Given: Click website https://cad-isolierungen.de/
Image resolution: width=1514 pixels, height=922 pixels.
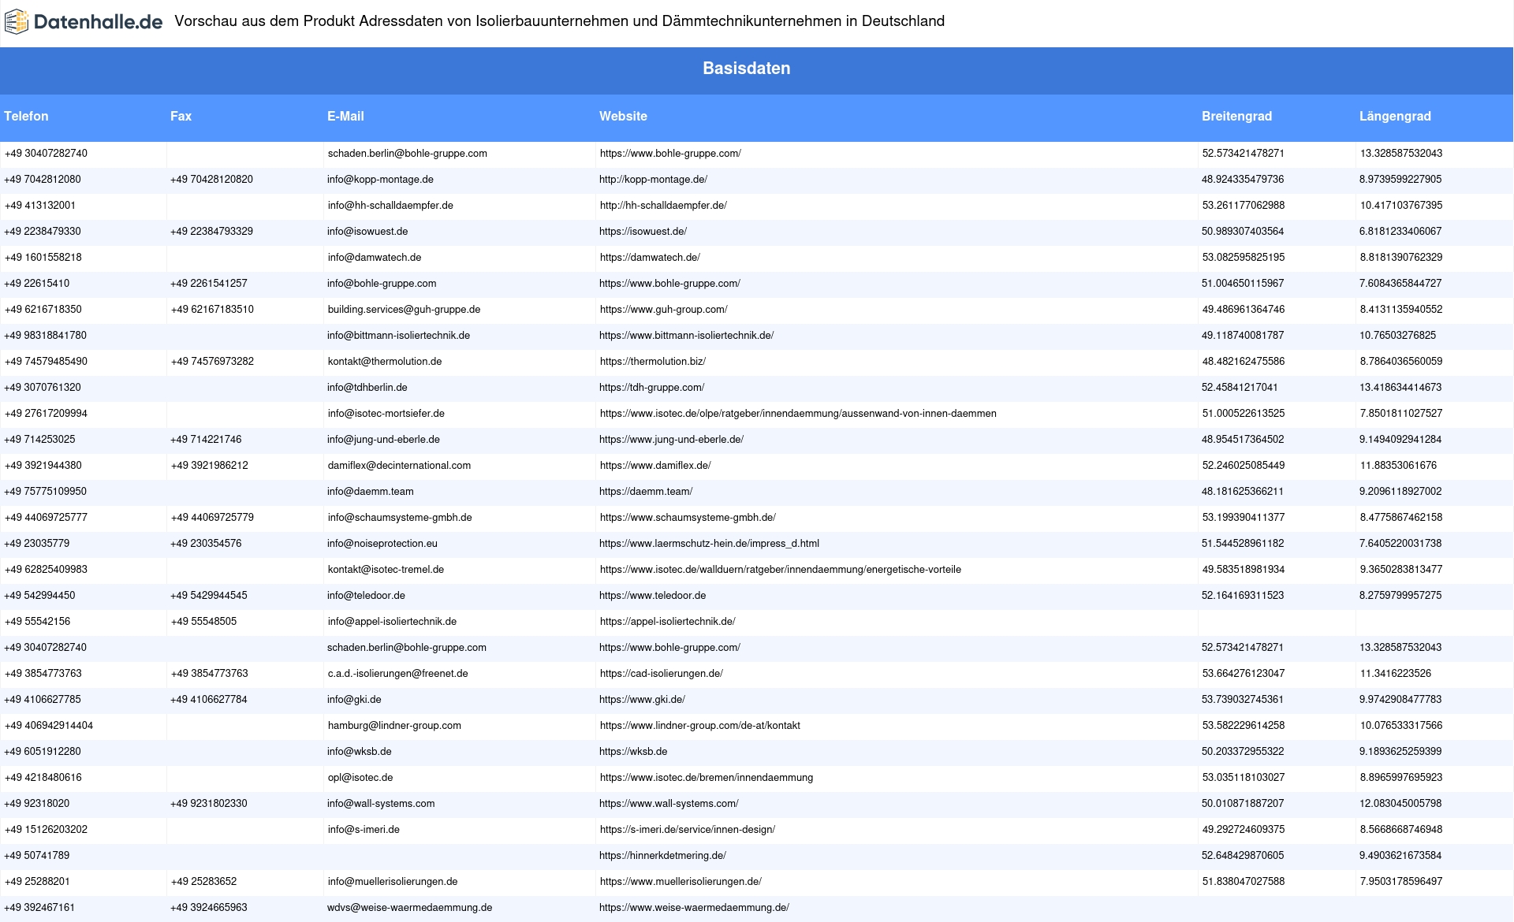Looking at the screenshot, I should pos(662,674).
